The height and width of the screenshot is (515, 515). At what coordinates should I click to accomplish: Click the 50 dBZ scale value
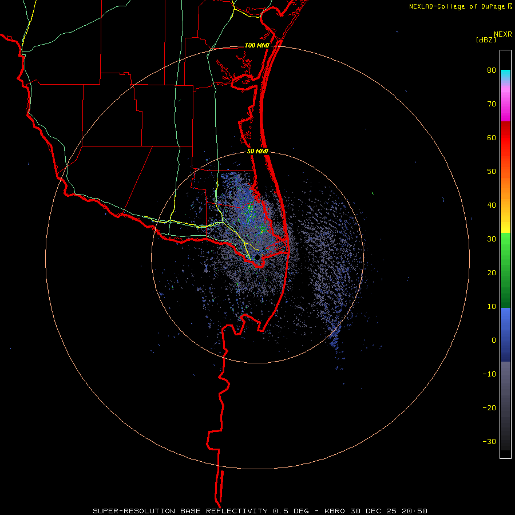(492, 172)
